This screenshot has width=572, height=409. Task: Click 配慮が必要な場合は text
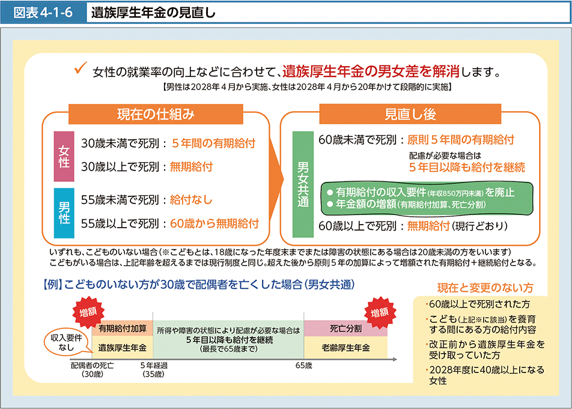445,156
